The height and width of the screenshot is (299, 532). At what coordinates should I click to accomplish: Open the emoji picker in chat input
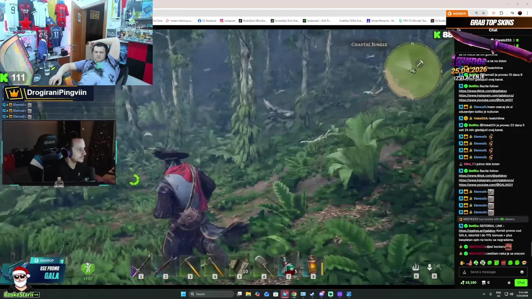(522, 272)
